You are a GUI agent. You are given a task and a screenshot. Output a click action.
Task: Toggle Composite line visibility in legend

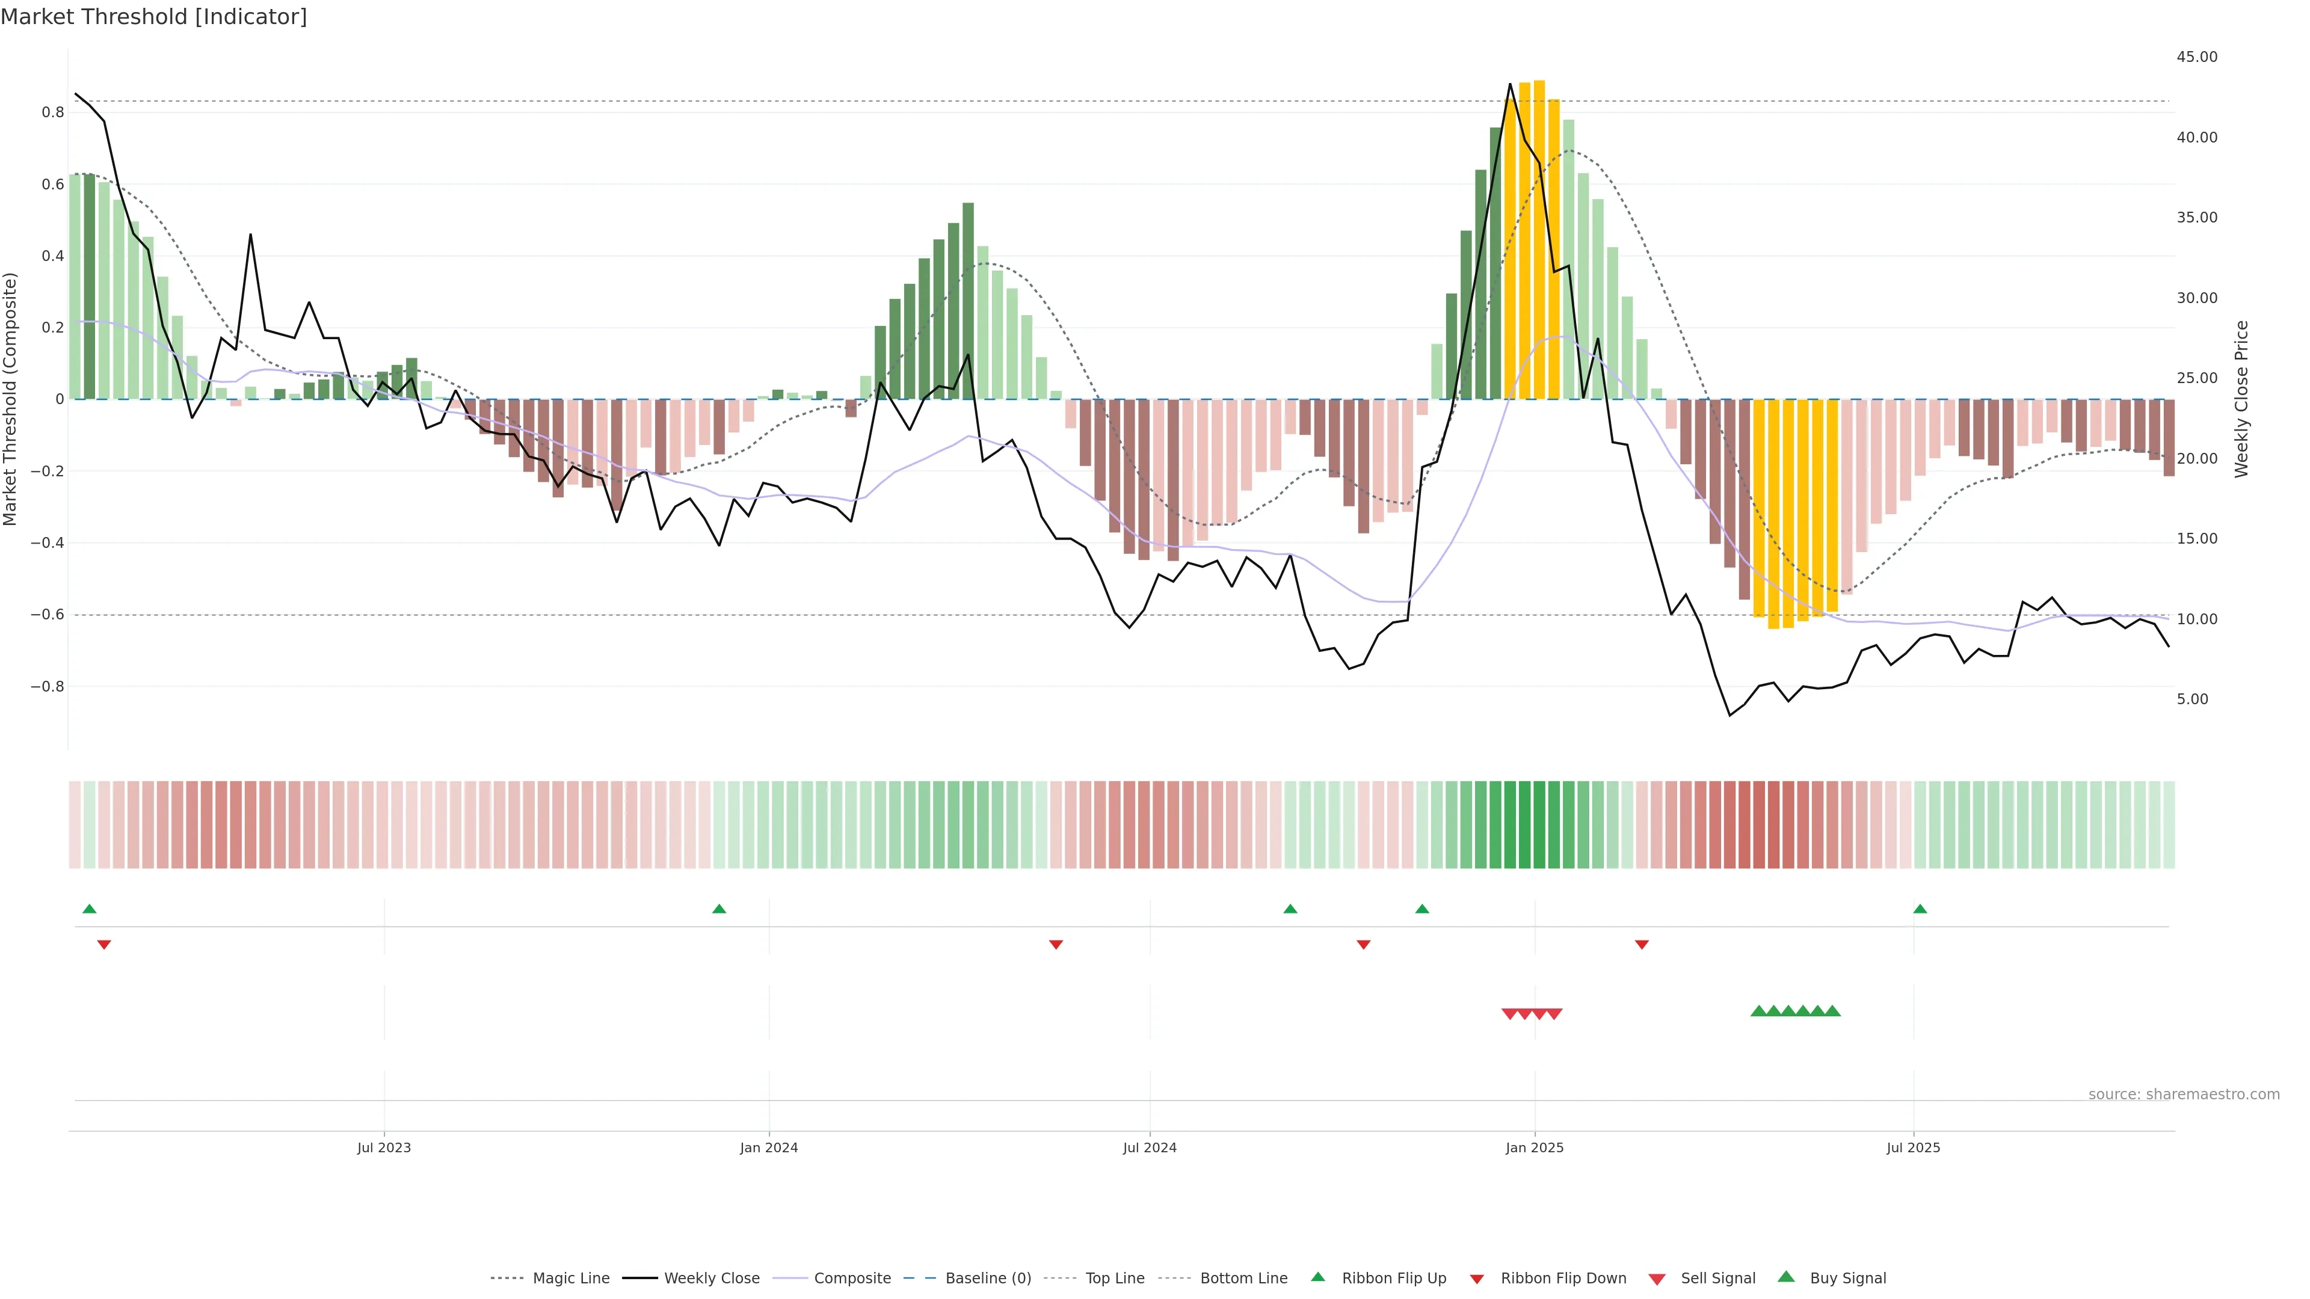coord(852,1279)
